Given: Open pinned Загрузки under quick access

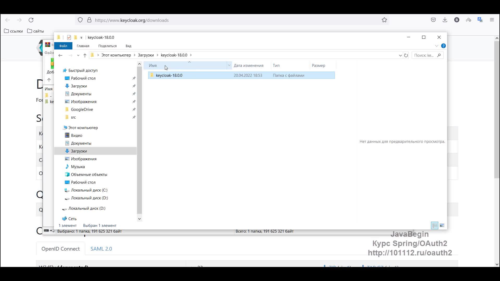Looking at the screenshot, I should pos(79,86).
